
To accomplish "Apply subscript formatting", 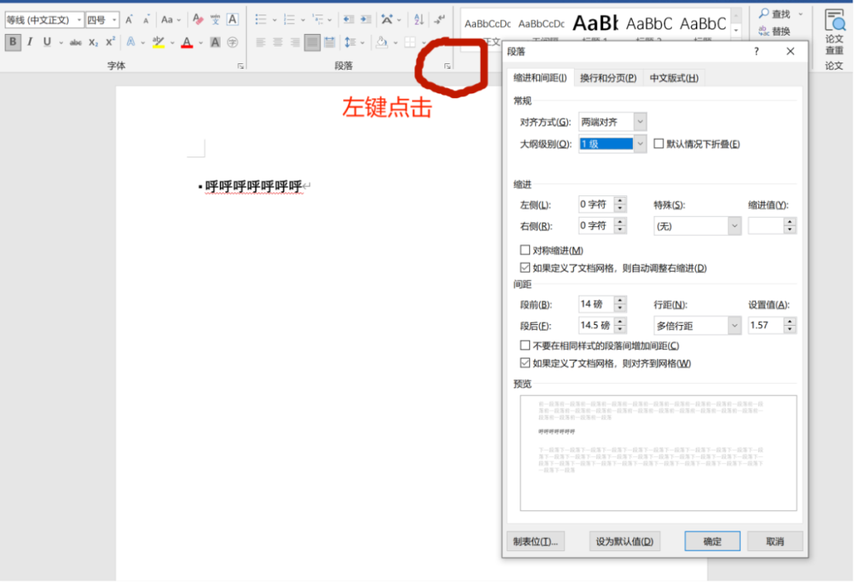I will (93, 42).
